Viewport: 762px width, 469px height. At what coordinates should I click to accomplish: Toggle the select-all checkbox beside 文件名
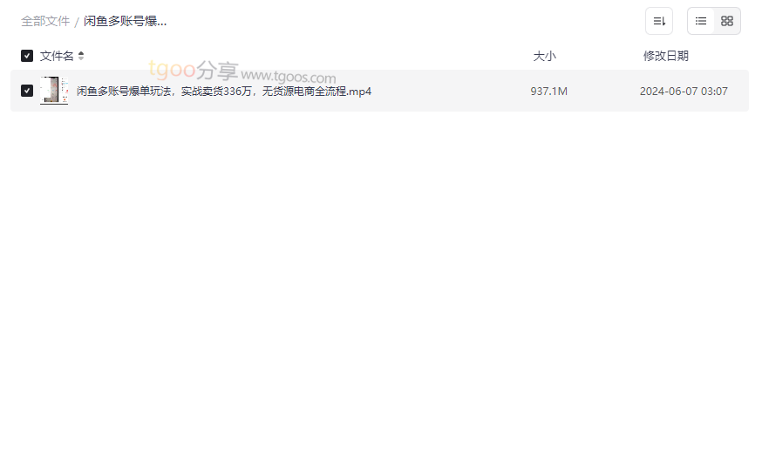coord(27,56)
